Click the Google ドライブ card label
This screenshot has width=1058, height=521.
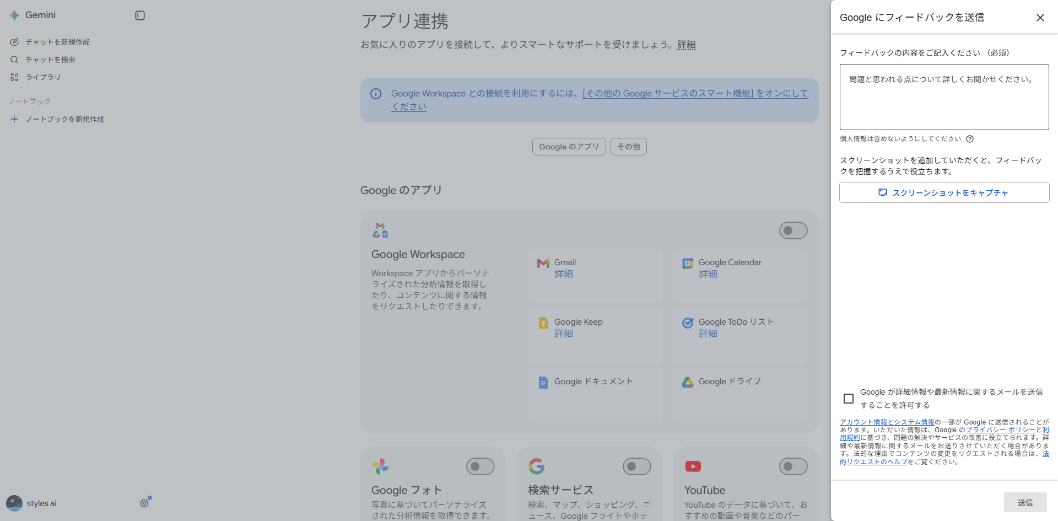click(730, 382)
